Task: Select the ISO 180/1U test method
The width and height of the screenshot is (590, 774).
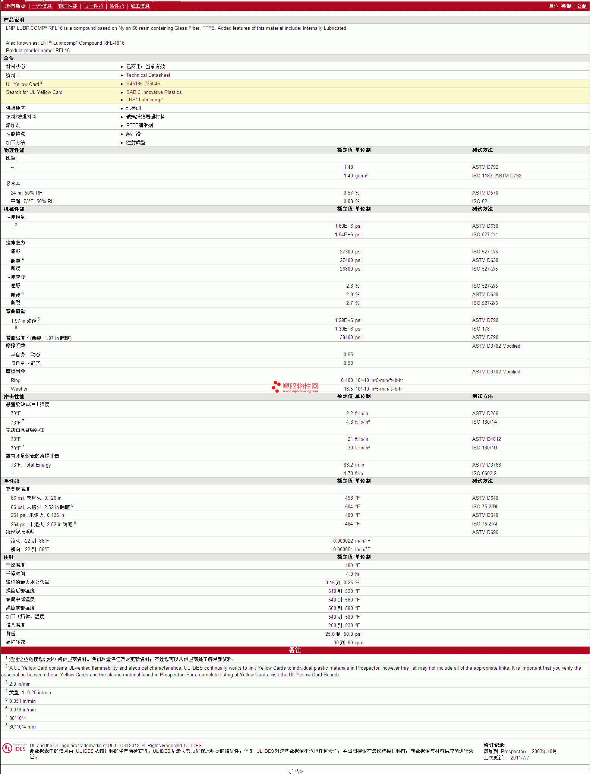Action: 485,448
